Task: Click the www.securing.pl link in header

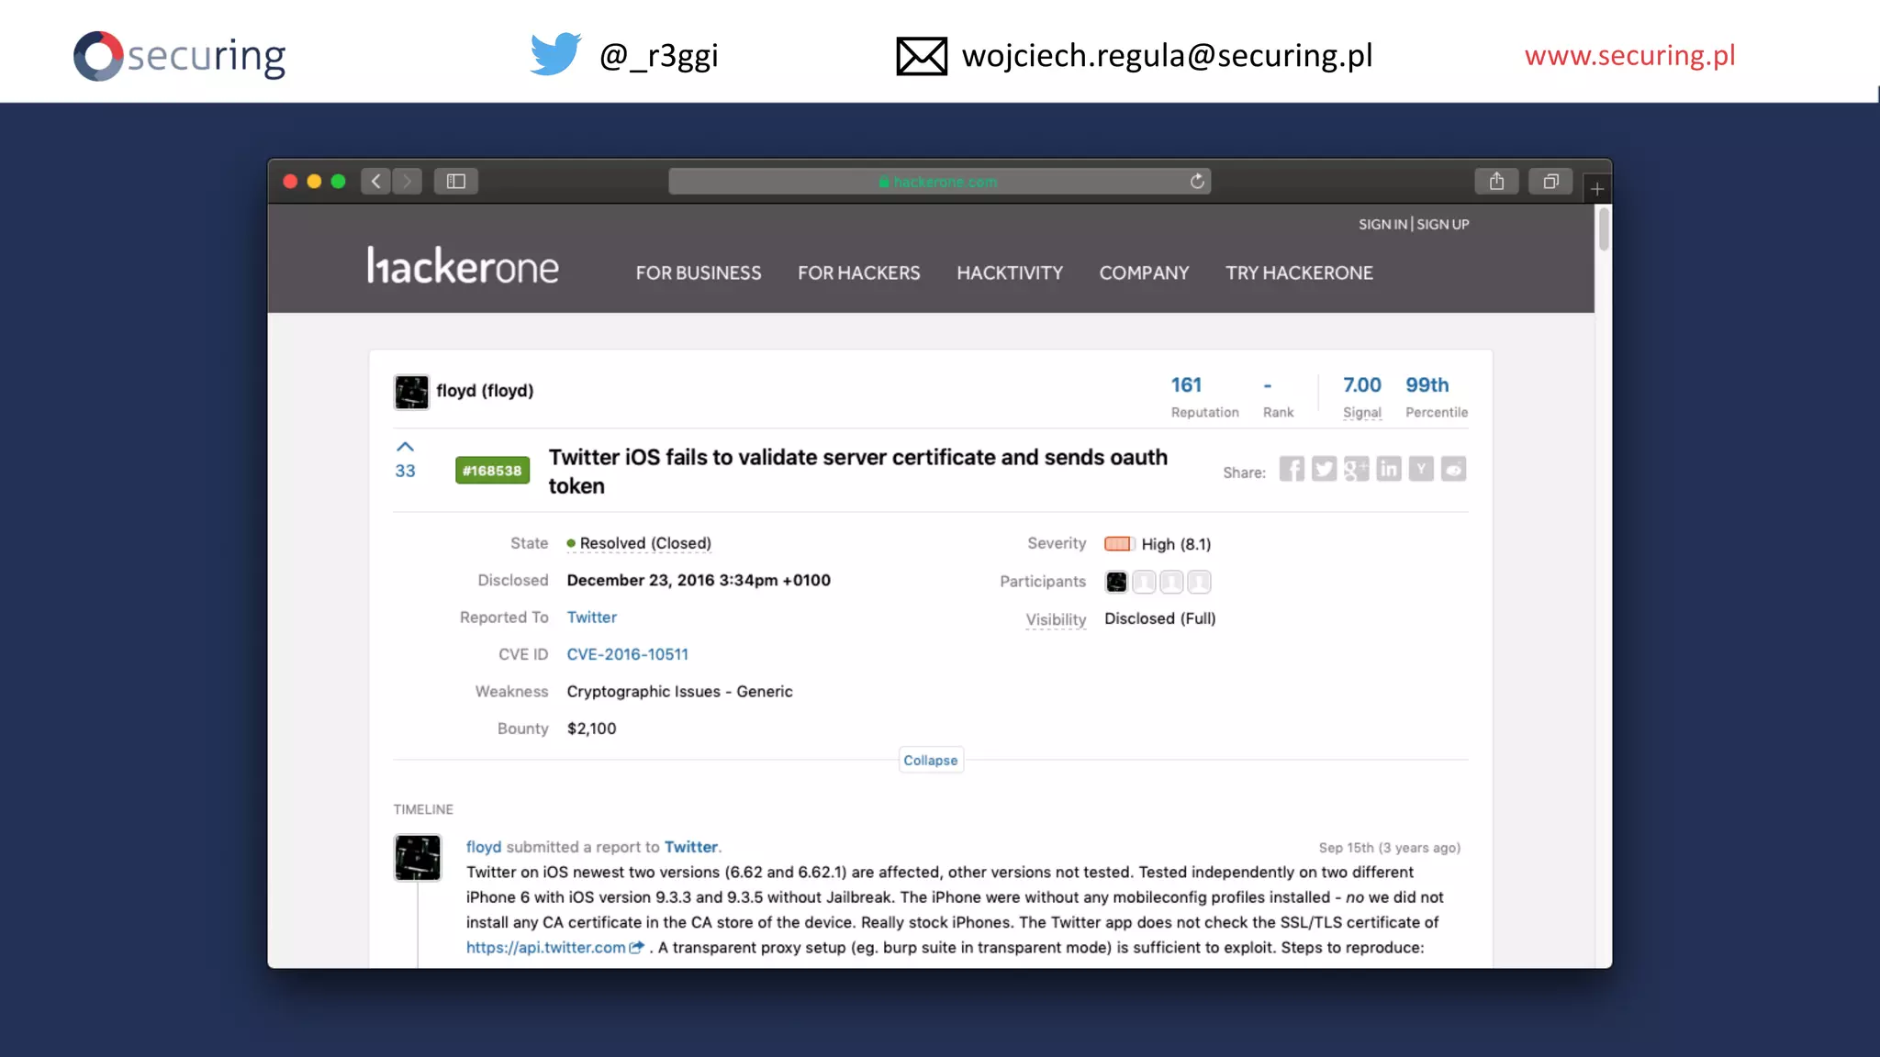Action: pos(1629,55)
